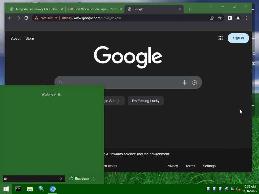Clear the Start menu search text
The image size is (259, 194).
tap(61, 179)
